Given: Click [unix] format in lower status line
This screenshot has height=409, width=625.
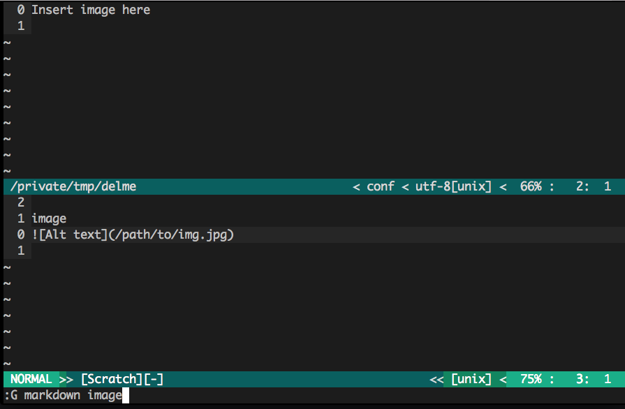Looking at the screenshot, I should [x=471, y=379].
